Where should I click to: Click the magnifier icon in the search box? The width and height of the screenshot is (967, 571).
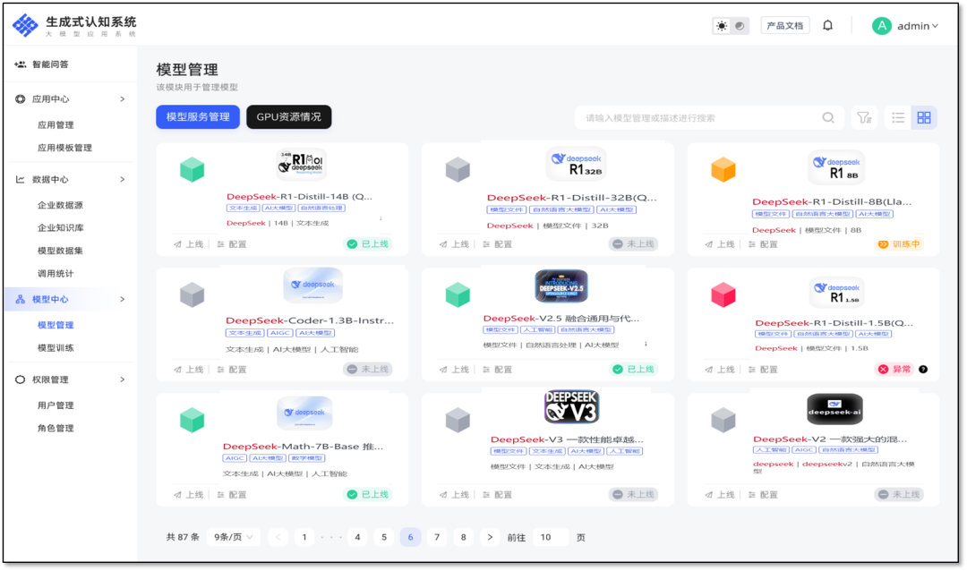click(x=828, y=117)
